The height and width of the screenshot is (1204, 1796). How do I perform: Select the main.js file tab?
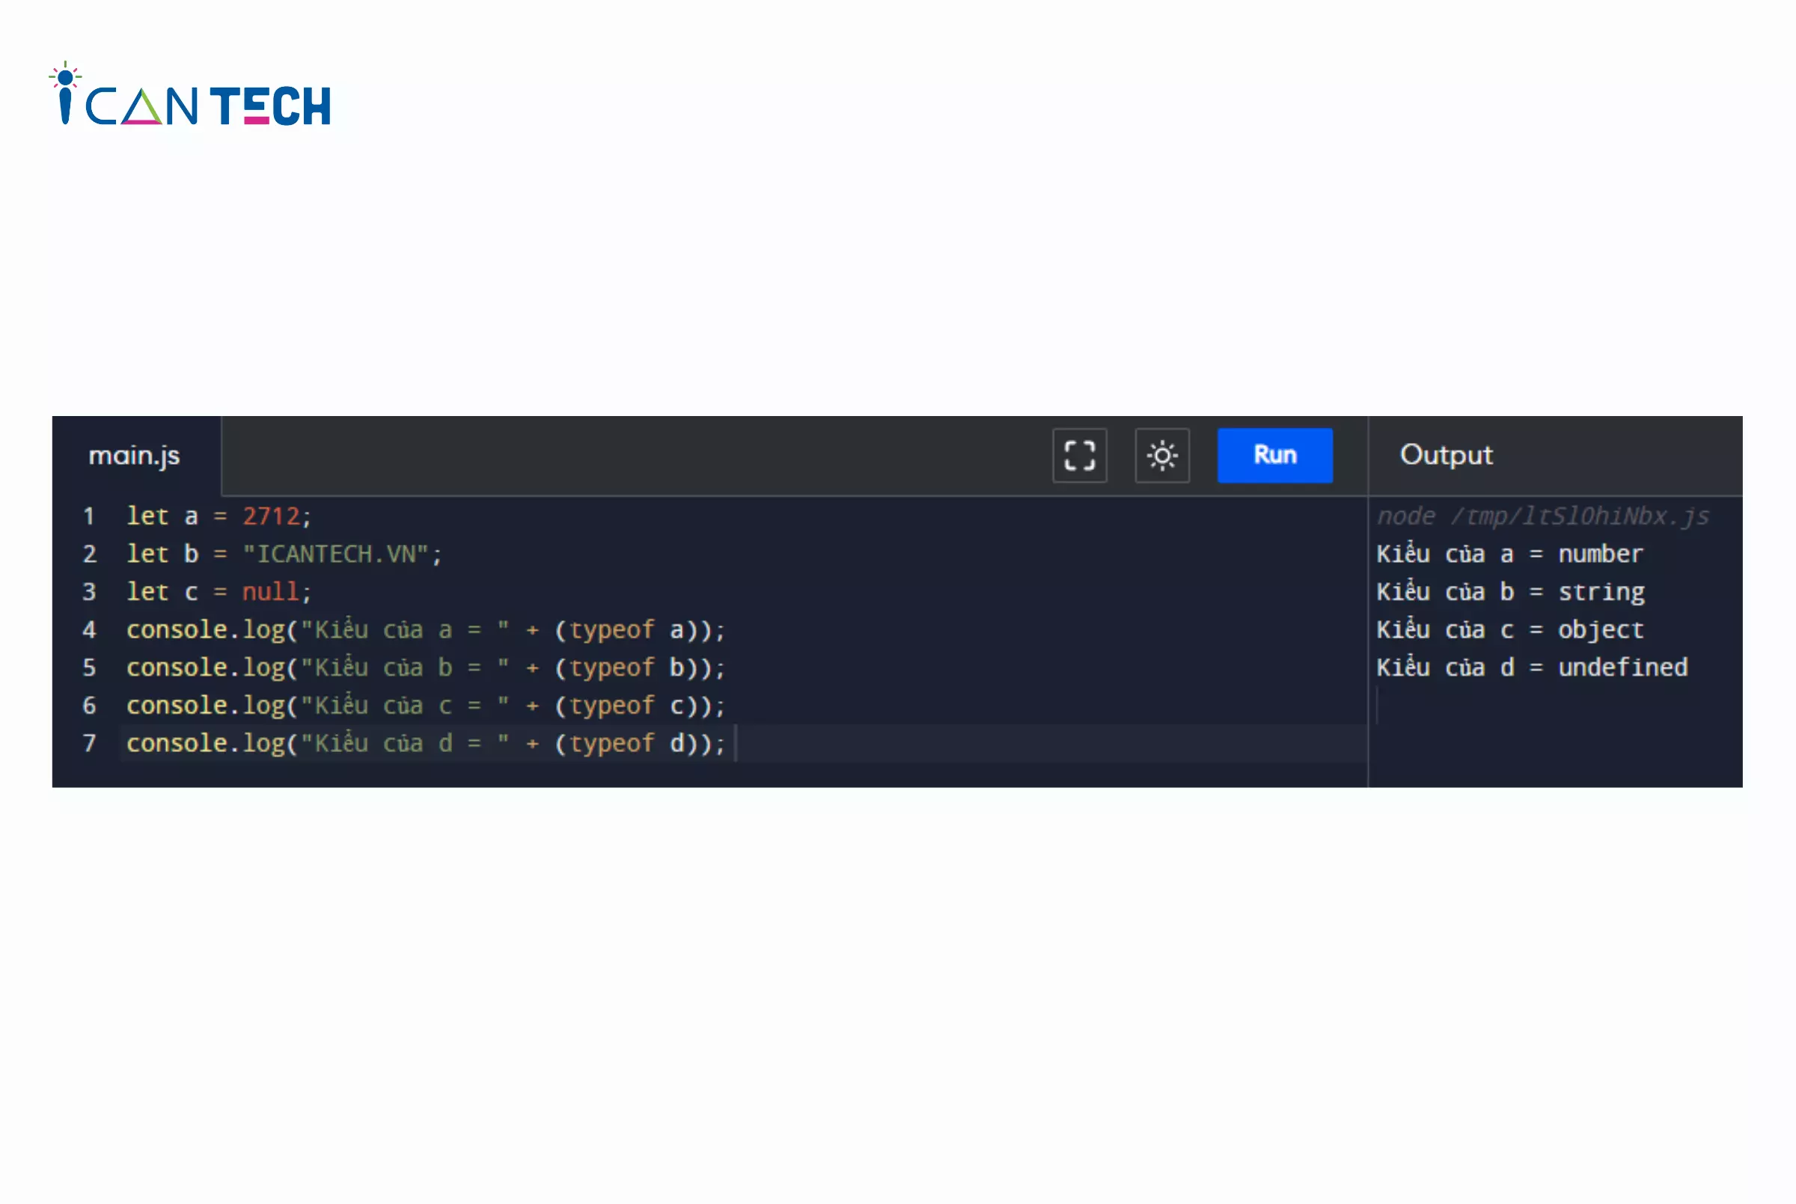[x=135, y=456]
